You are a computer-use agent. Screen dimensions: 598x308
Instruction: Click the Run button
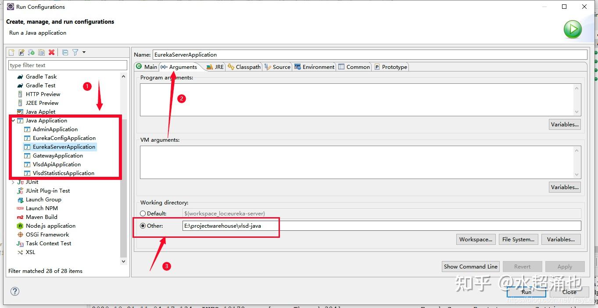(526, 292)
